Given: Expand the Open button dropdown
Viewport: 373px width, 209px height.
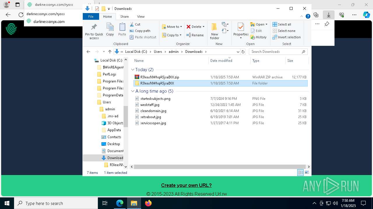Looking at the screenshot, I should click(x=266, y=24).
